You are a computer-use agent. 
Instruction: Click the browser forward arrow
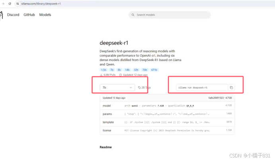coord(3,4)
